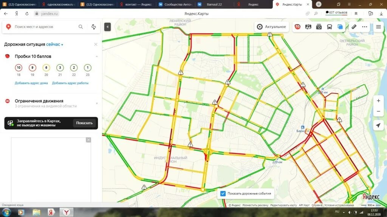
Task: Click the 'Актуальное' button
Action: tap(271, 27)
